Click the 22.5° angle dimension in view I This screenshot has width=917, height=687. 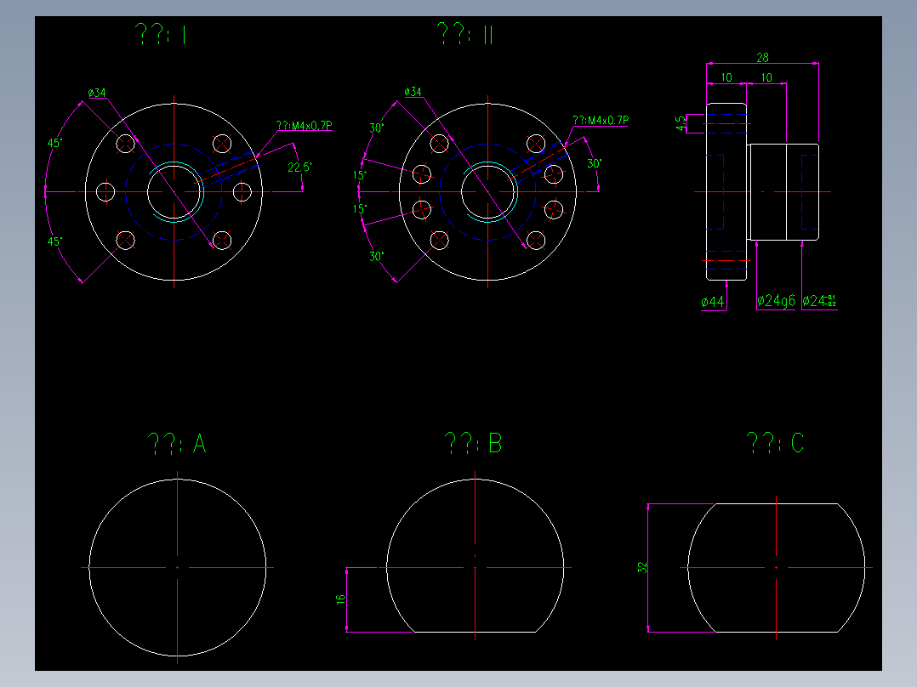pos(301,167)
